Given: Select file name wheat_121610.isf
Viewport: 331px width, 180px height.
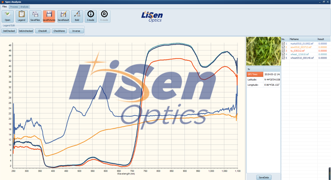Looking at the screenshot, I should tap(299, 54).
